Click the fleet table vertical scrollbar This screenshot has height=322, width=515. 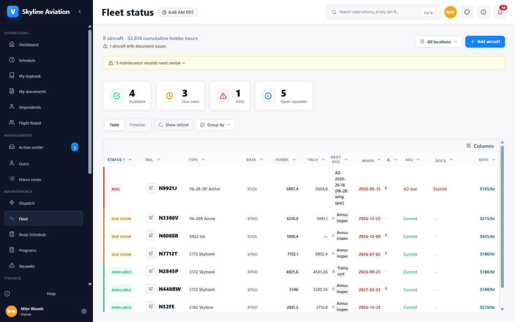pos(502,216)
